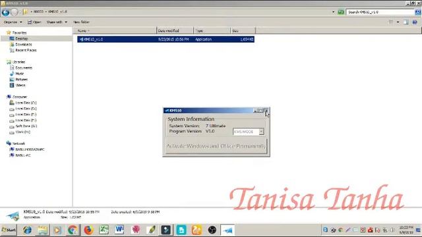Open the Organize dropdown menu
Viewport: 422px width, 237px height.
coord(13,22)
